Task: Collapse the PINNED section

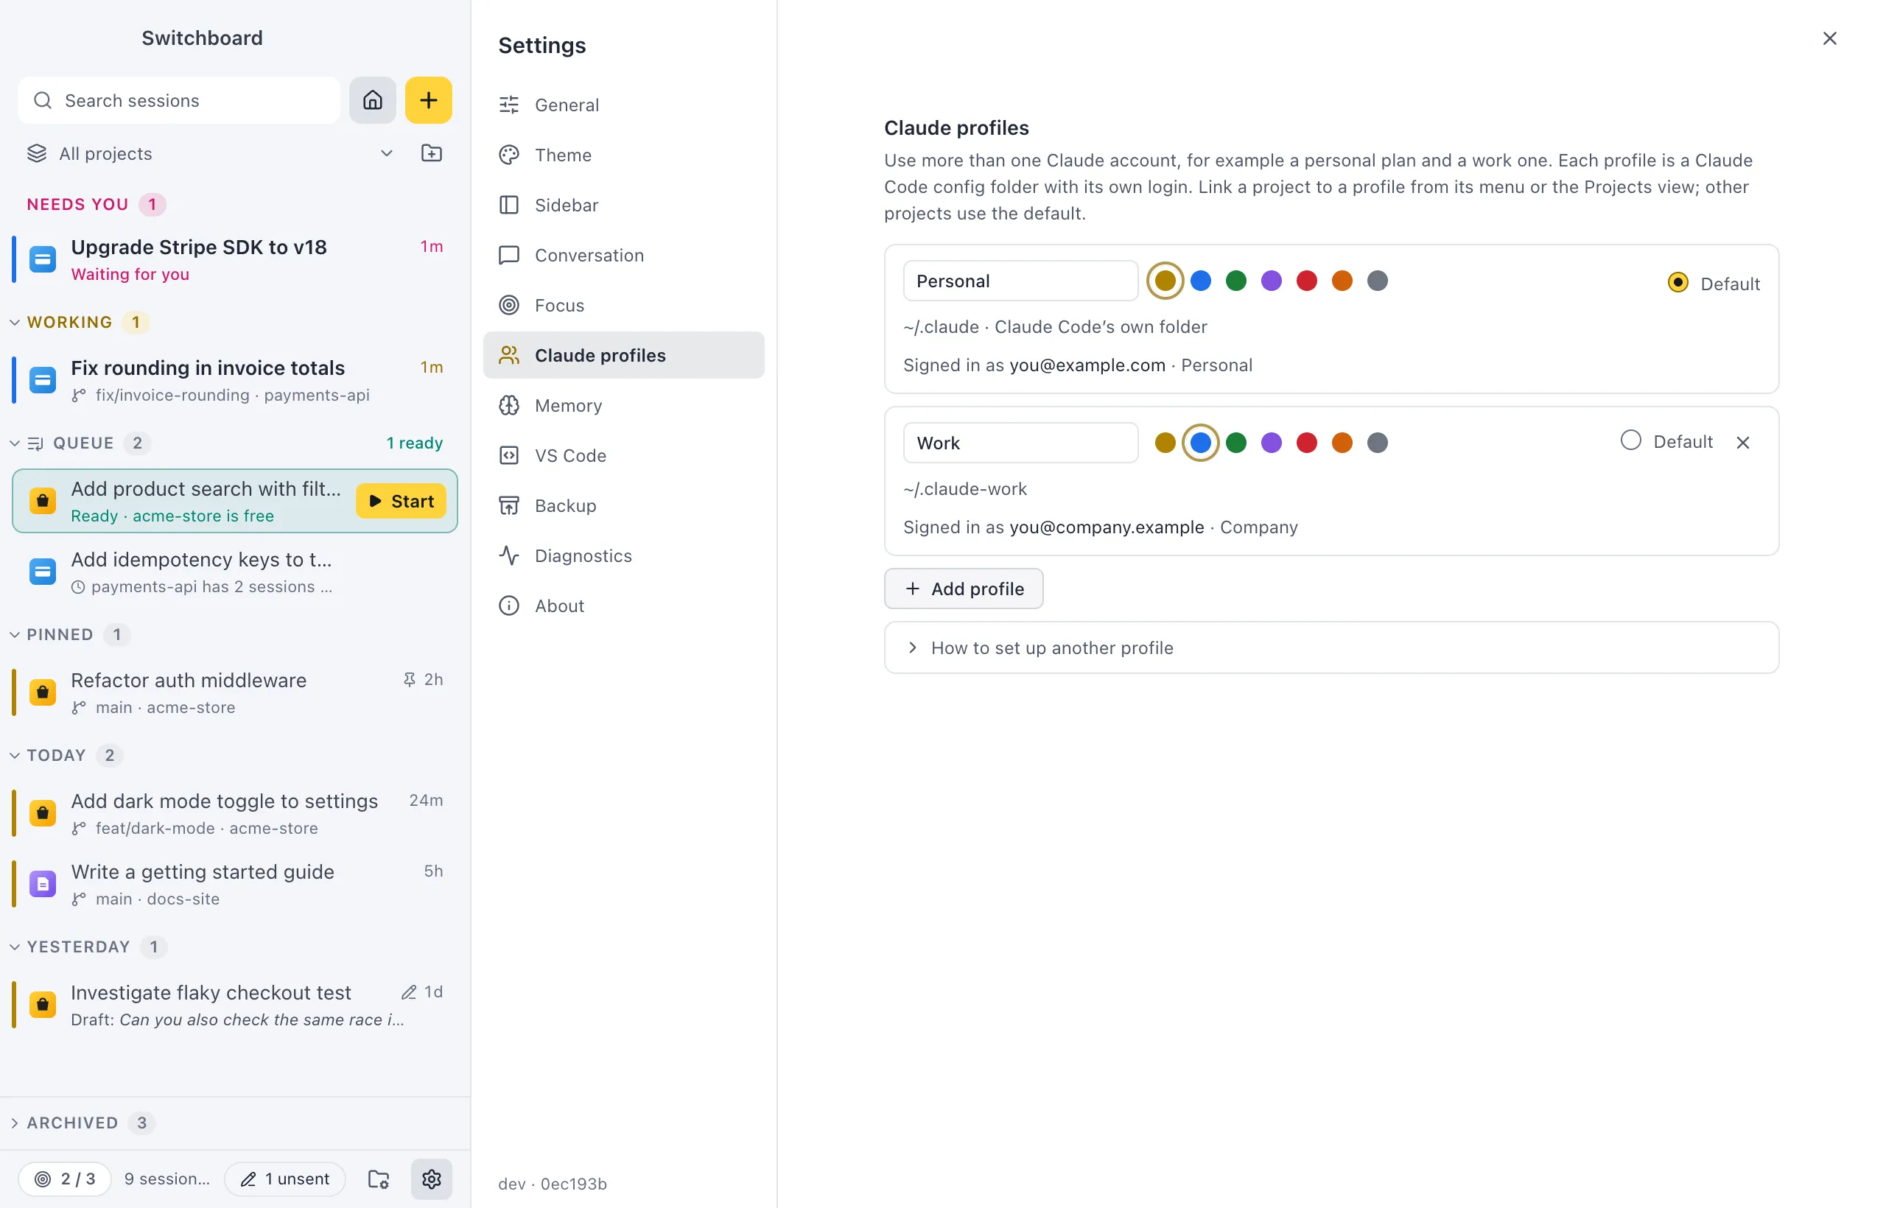Action: click(14, 635)
